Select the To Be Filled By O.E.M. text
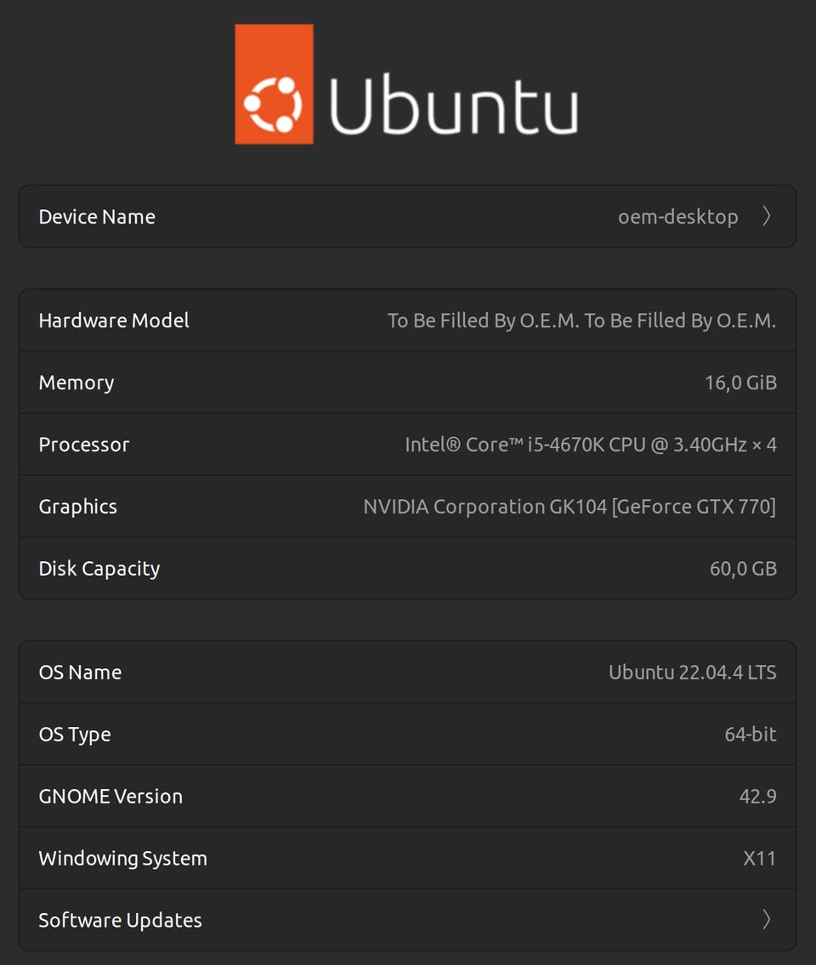Image resolution: width=816 pixels, height=965 pixels. tap(581, 321)
